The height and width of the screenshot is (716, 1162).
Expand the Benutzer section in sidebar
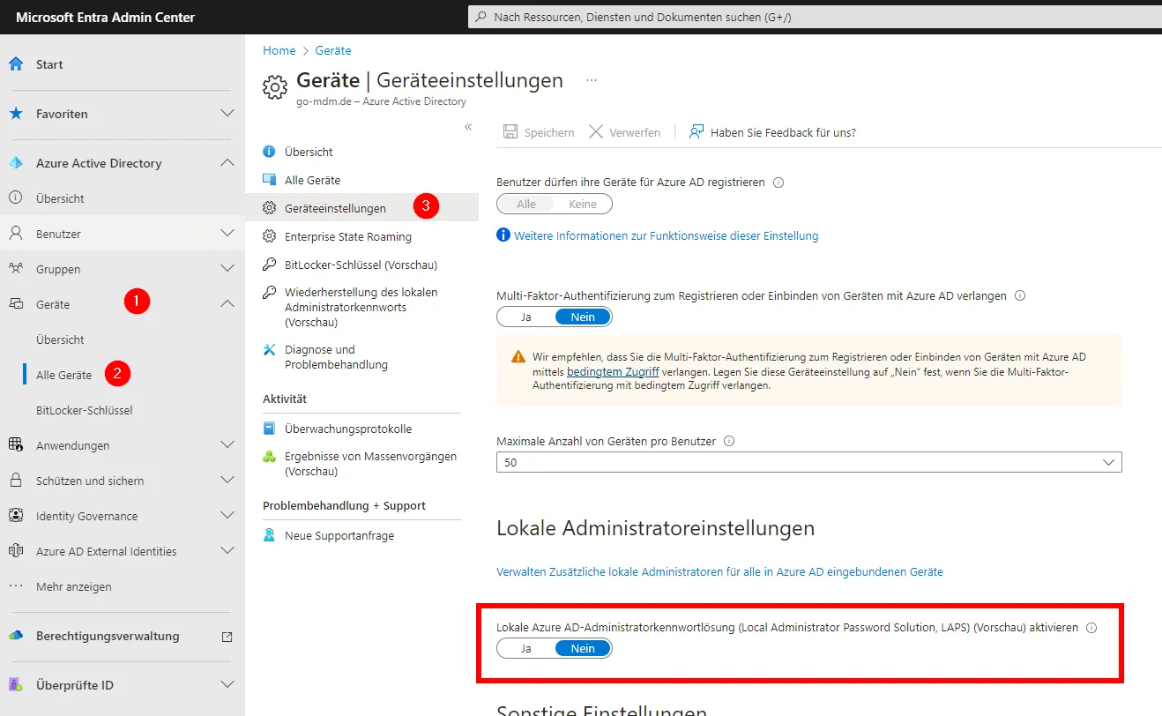[x=227, y=234]
